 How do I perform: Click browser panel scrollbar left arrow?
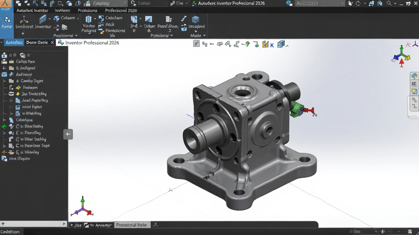click(x=3, y=224)
